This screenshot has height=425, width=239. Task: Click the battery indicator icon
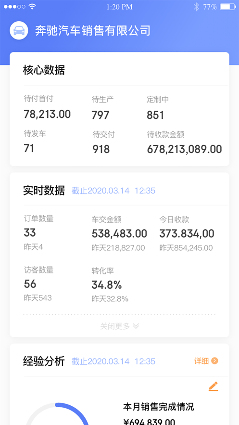pyautogui.click(x=227, y=7)
